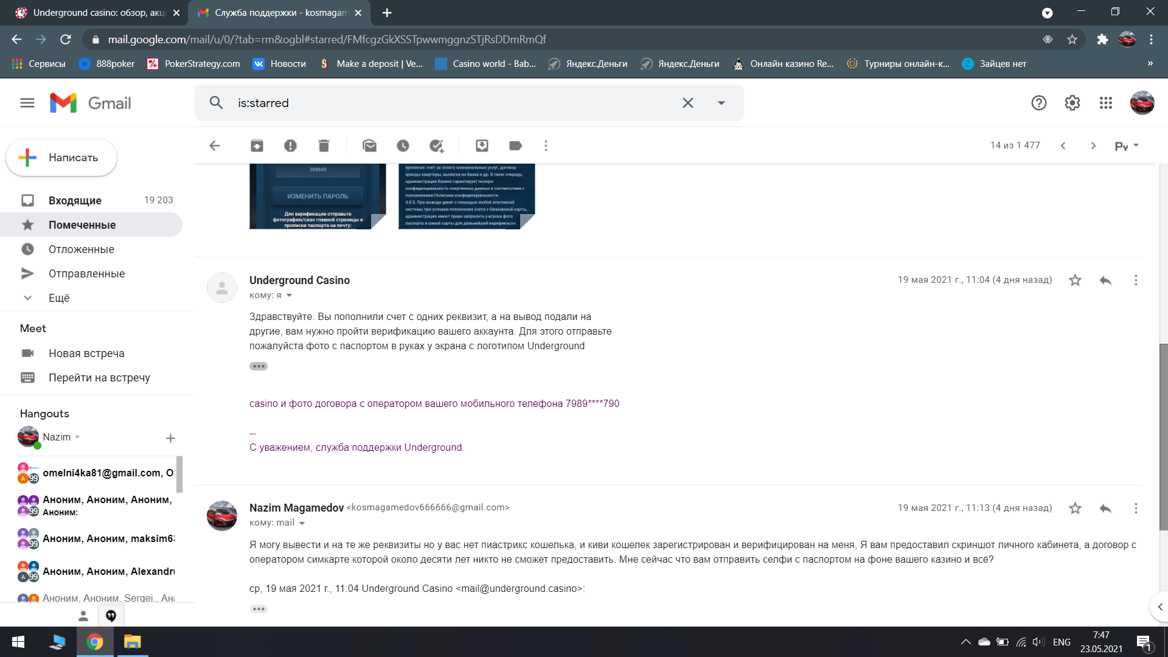
Task: Open the Move to folder icon
Action: (x=482, y=146)
